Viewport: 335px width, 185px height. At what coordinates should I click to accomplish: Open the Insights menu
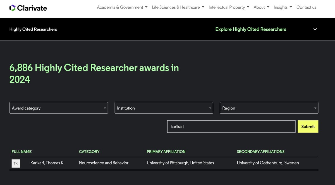(x=283, y=7)
